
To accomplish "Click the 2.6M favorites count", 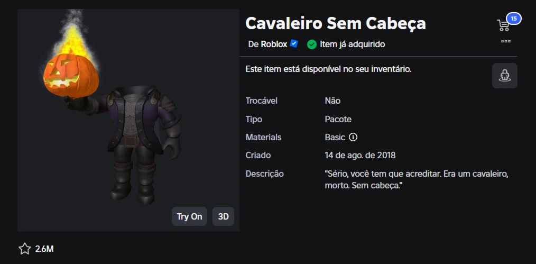I will click(44, 249).
